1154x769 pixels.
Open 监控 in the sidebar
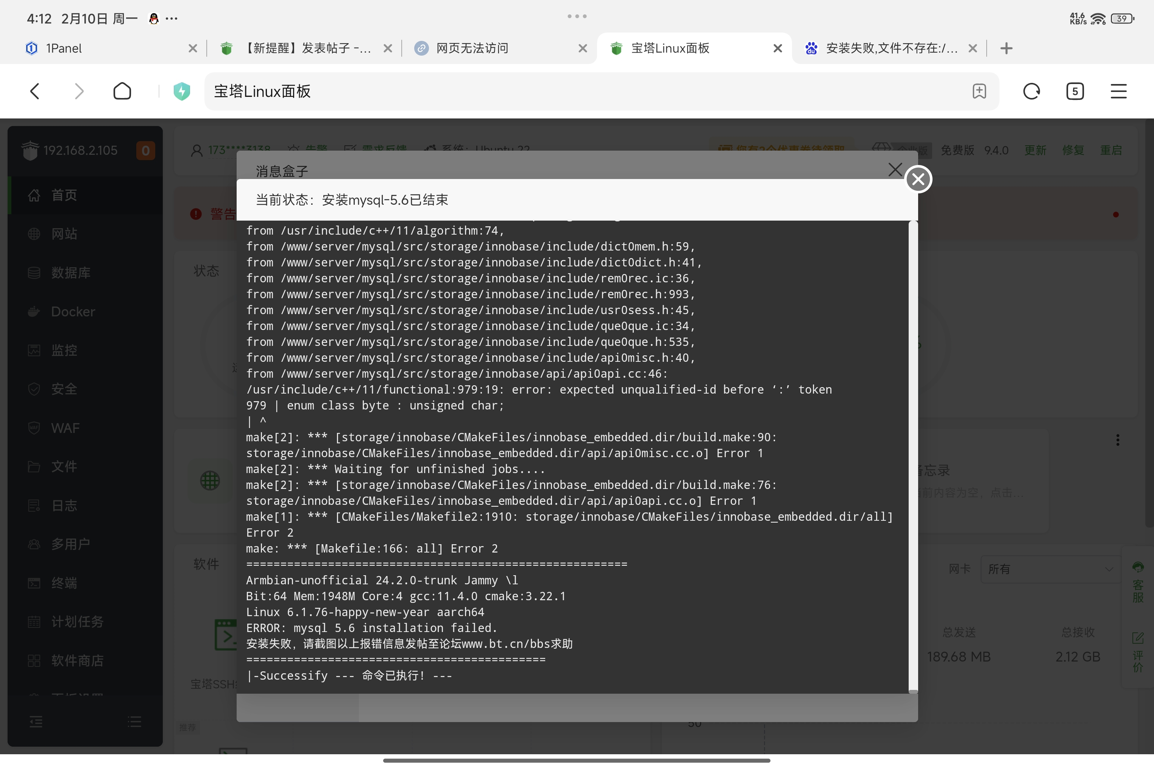click(85, 350)
